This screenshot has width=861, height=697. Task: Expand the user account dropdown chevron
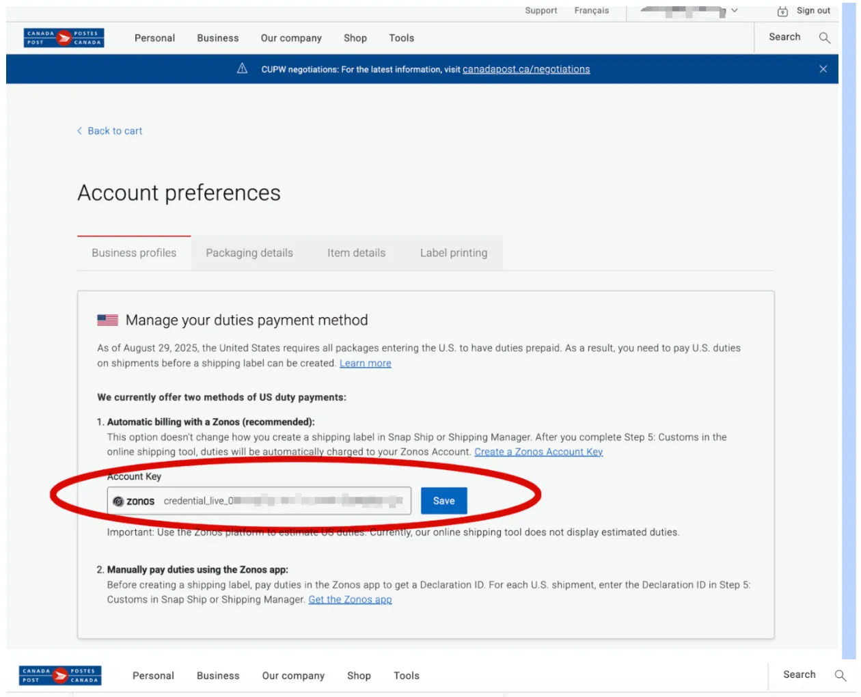click(735, 11)
